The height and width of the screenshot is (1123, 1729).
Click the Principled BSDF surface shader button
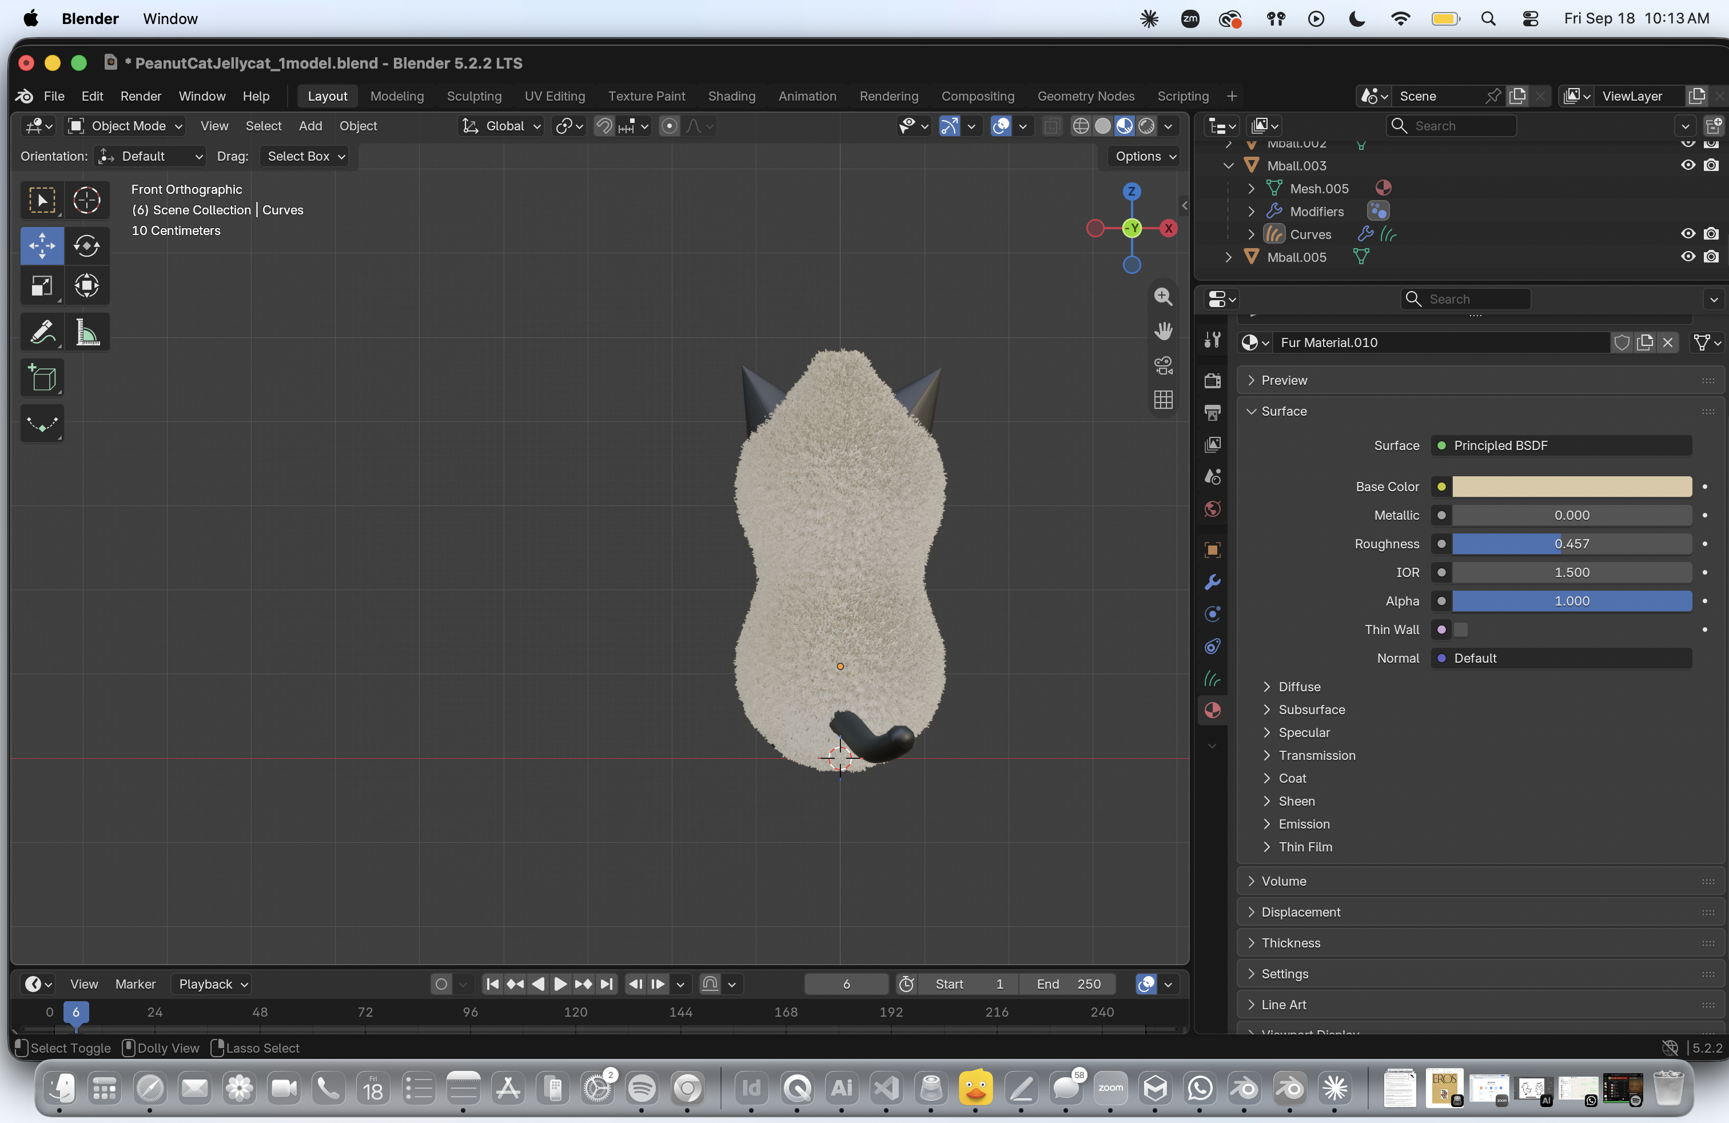point(1561,446)
